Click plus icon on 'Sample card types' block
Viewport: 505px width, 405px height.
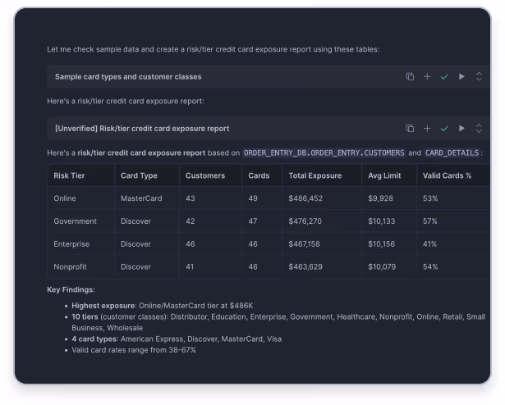[x=427, y=77]
